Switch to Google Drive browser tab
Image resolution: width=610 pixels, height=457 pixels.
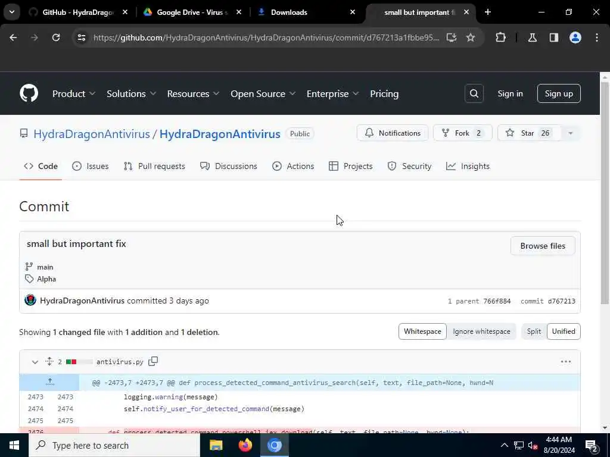tap(192, 12)
